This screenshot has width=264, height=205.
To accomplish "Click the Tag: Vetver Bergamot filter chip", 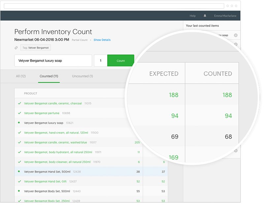I will click(36, 48).
